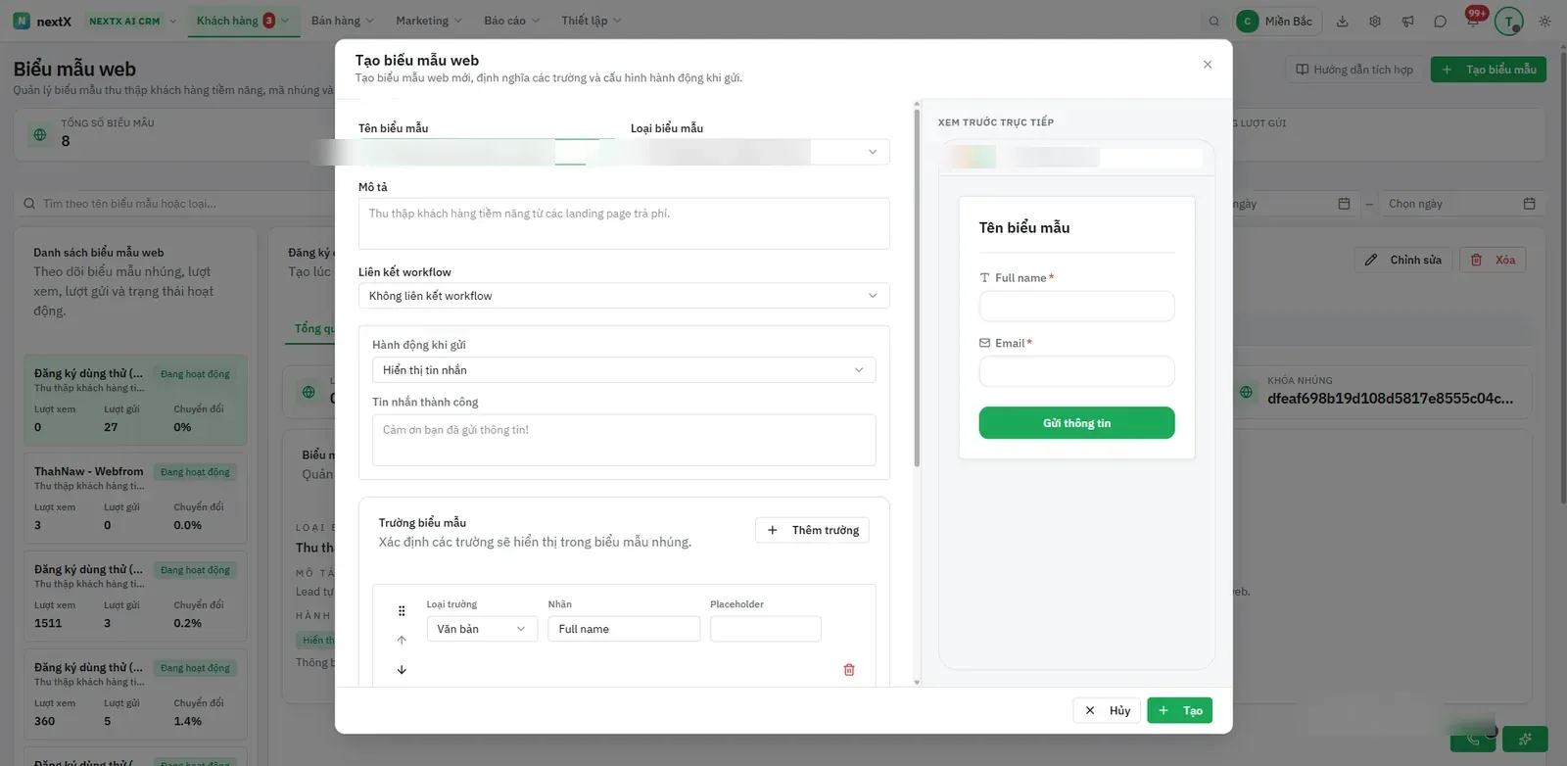Click the drag handle of Full name field row
1567x766 pixels.
pos(402,611)
